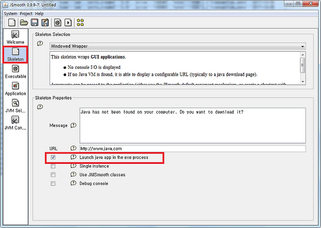The height and width of the screenshot is (228, 321).
Task: Click the help icon next to Message
Action: 73,125
